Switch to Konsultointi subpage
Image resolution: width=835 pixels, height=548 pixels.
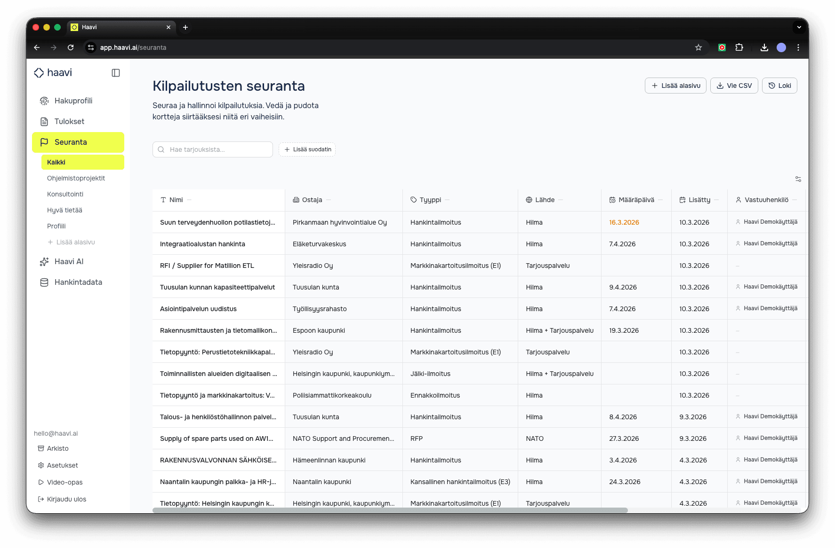coord(65,195)
